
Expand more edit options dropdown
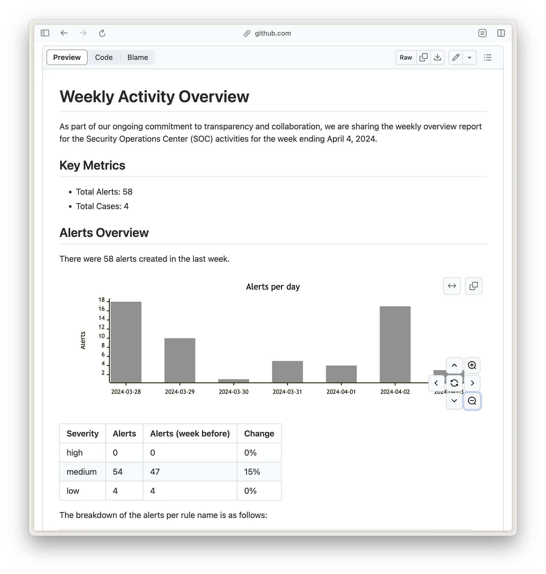coord(469,57)
